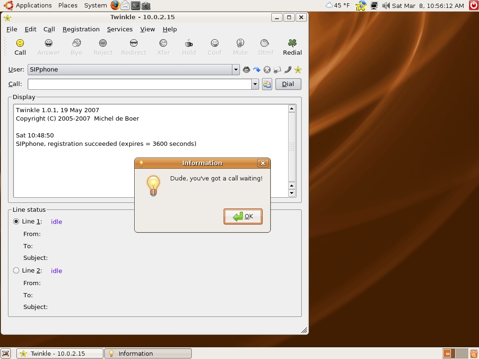Click the Dtmf toolbar icon

265,43
